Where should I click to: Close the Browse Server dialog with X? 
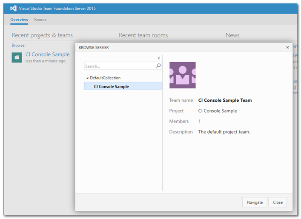[x=287, y=48]
